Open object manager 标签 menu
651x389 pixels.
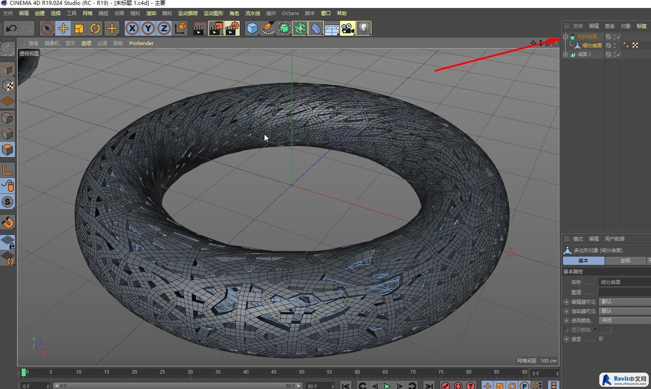pyautogui.click(x=642, y=26)
